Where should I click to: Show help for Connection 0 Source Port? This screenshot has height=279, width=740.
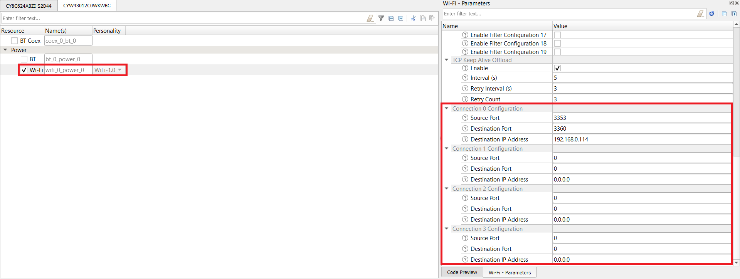click(x=465, y=118)
